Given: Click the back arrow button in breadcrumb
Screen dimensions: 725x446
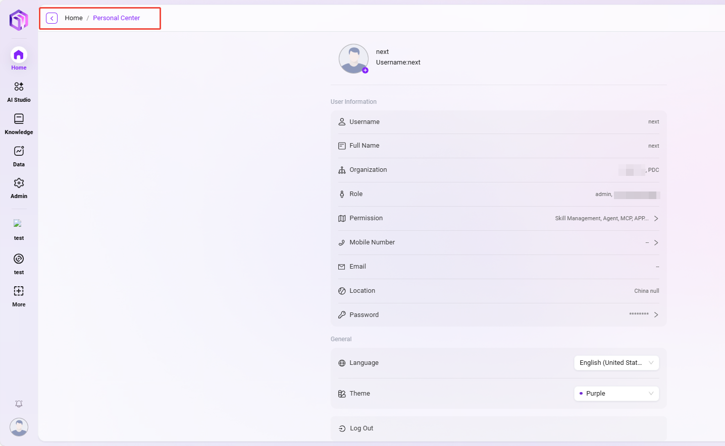Looking at the screenshot, I should click(51, 18).
